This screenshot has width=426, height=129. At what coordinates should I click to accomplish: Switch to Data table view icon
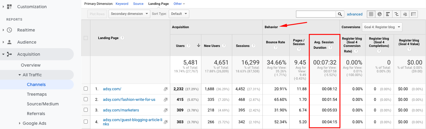[371, 14]
